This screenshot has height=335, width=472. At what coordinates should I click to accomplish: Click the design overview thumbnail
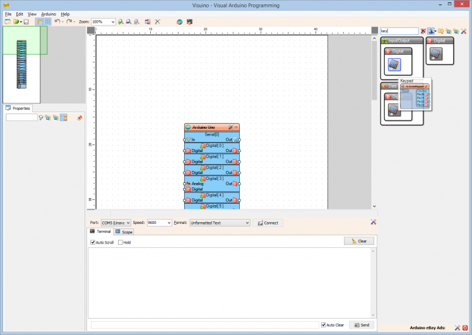pos(22,64)
